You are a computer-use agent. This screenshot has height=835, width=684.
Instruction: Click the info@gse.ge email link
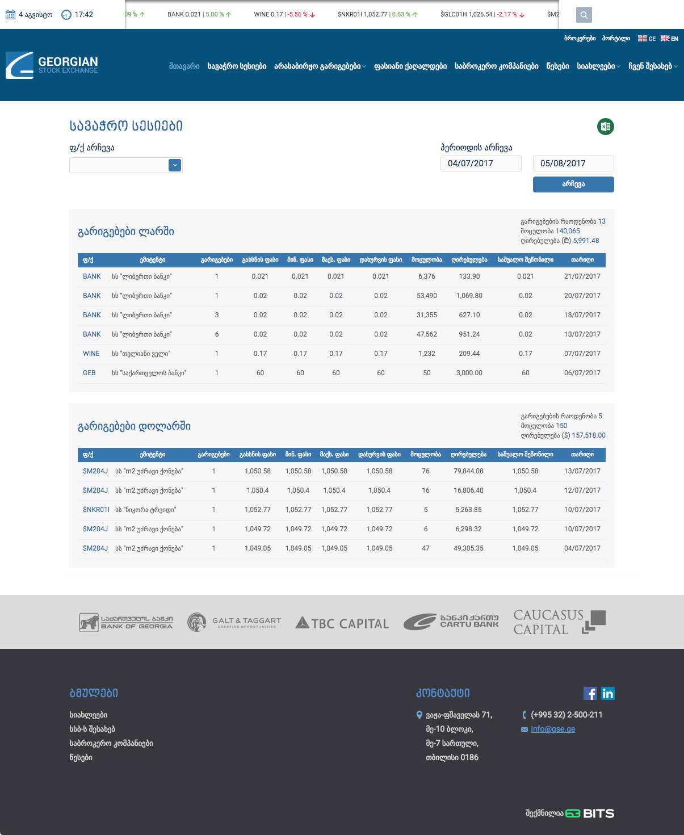tap(552, 729)
